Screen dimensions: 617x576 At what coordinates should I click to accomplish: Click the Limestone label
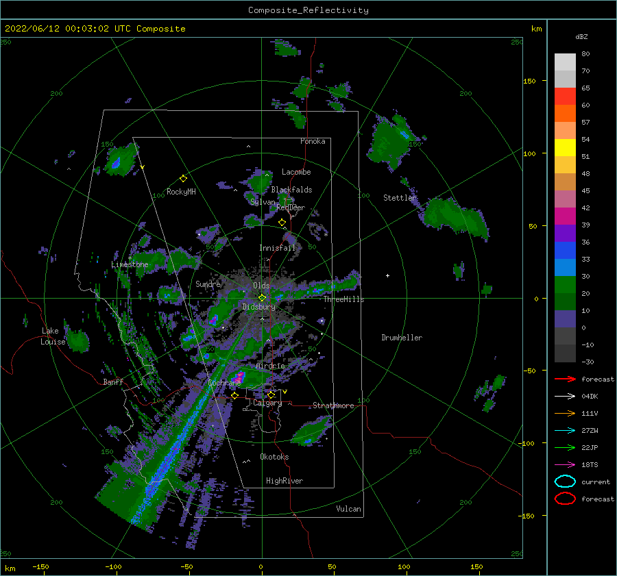coord(130,264)
